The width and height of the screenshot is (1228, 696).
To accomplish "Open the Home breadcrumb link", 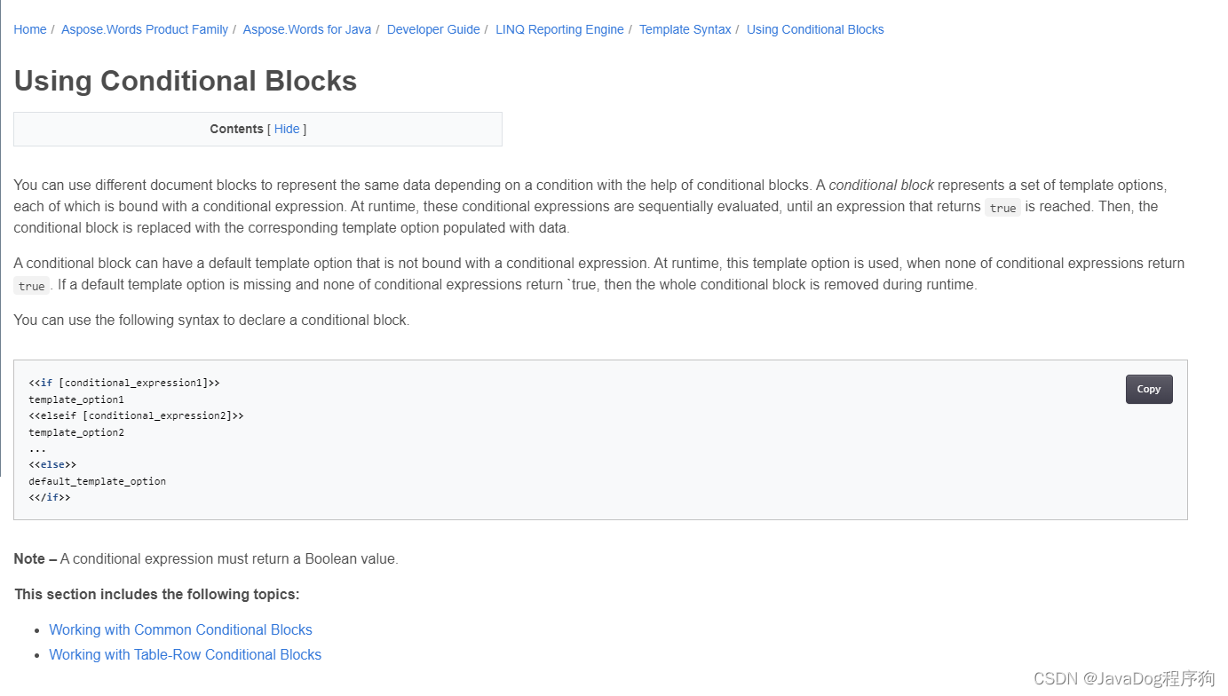I will (x=30, y=29).
